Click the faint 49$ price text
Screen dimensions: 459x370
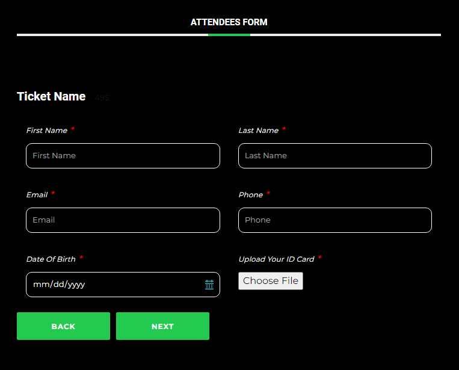[102, 98]
